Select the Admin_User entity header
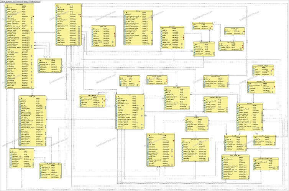 coord(103,26)
